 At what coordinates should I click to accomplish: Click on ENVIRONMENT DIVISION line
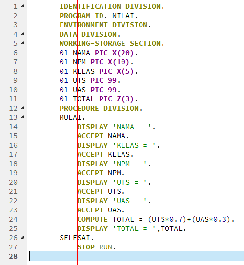[105, 25]
